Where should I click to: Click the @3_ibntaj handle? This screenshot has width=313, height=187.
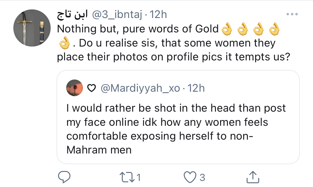pos(117,15)
